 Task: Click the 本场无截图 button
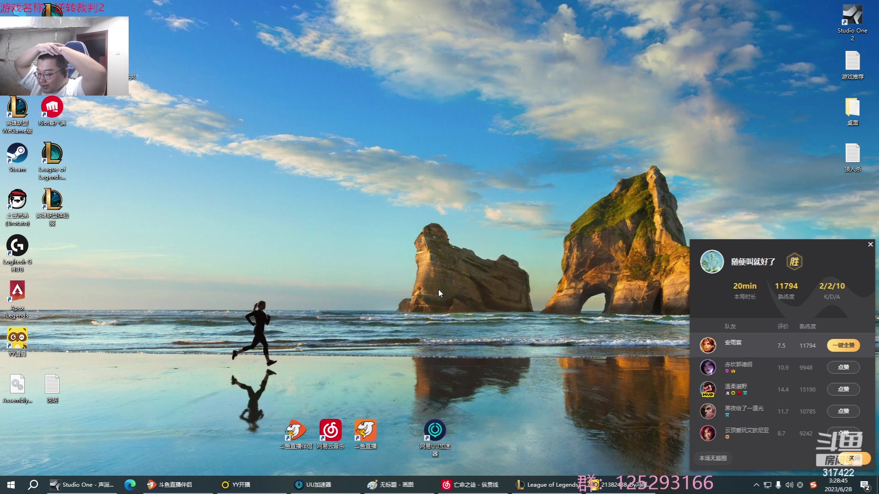click(713, 458)
